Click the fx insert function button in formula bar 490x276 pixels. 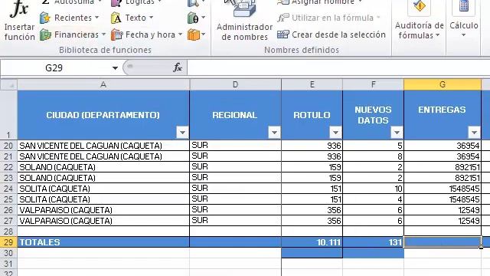[178, 67]
